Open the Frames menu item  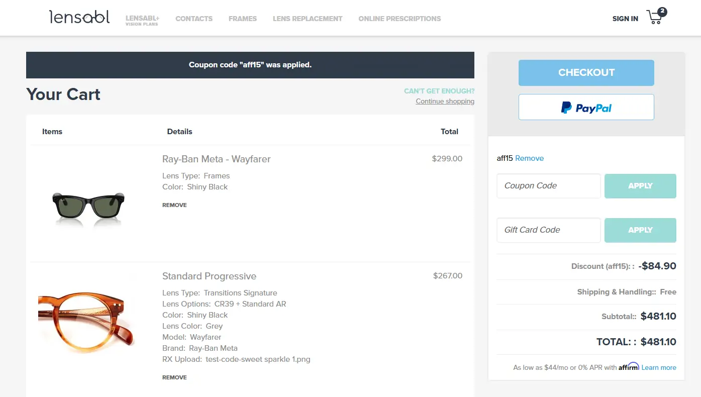pos(243,19)
